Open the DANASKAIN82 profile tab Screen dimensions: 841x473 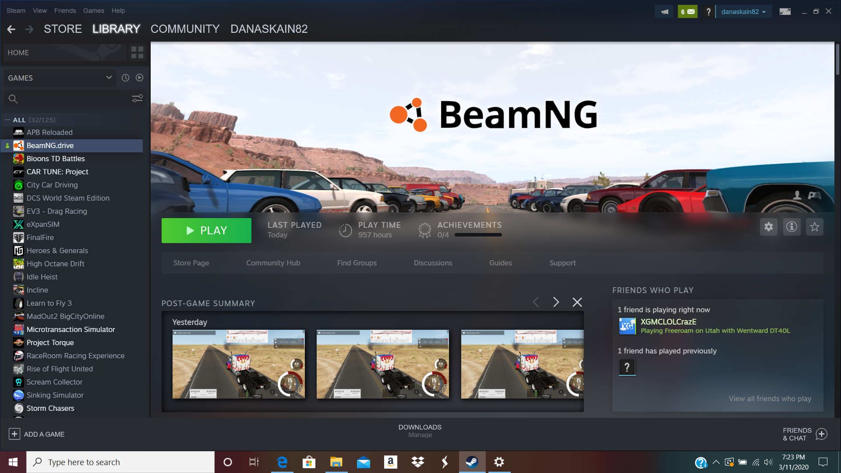269,29
